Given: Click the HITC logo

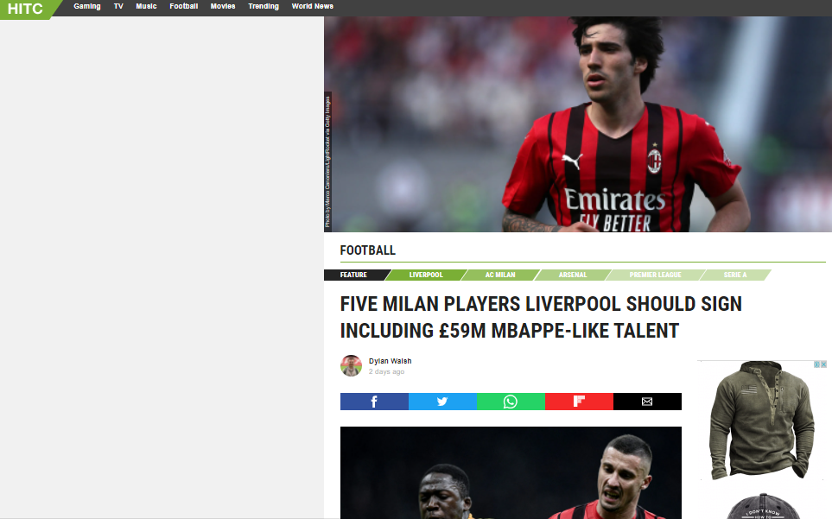Looking at the screenshot, I should [25, 9].
